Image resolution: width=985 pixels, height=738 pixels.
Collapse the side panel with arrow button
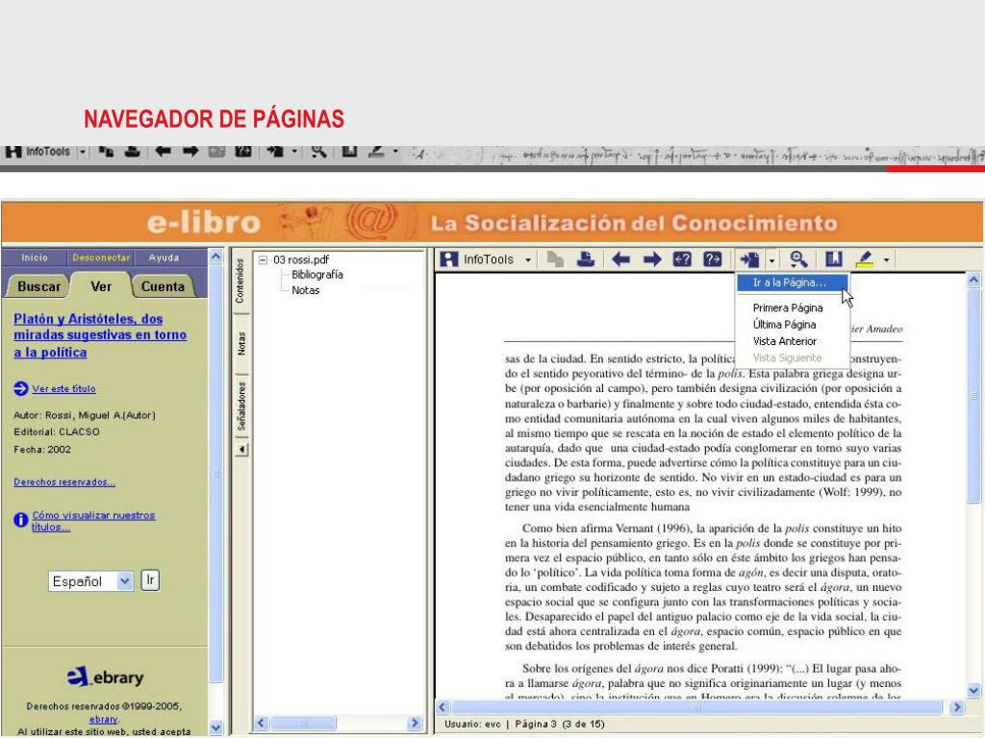click(241, 450)
